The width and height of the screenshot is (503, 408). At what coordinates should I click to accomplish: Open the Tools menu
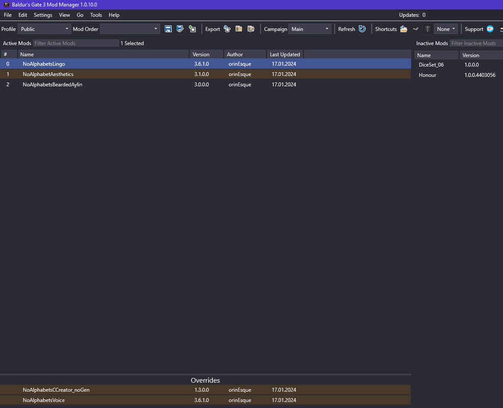[x=96, y=15]
